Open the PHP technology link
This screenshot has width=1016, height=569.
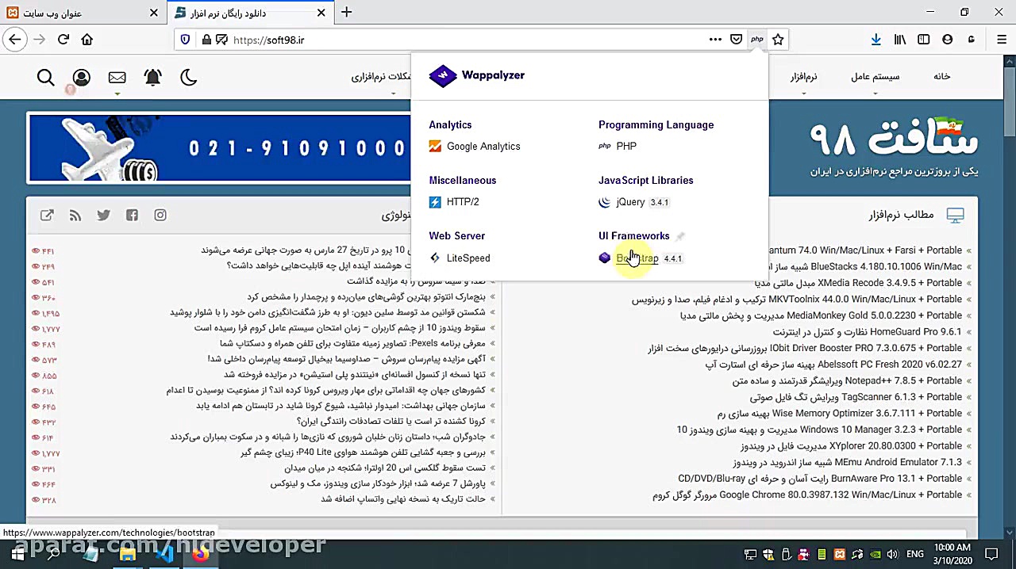pos(626,146)
